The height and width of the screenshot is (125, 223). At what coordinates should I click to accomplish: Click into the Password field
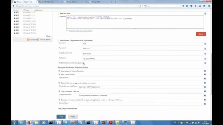[x=143, y=49]
